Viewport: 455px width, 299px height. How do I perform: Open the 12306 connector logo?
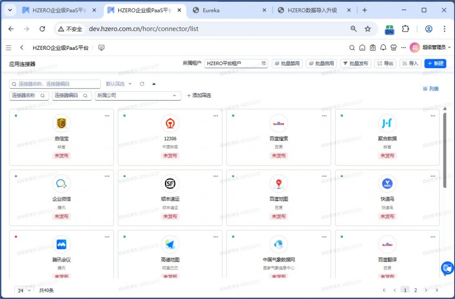click(170, 123)
